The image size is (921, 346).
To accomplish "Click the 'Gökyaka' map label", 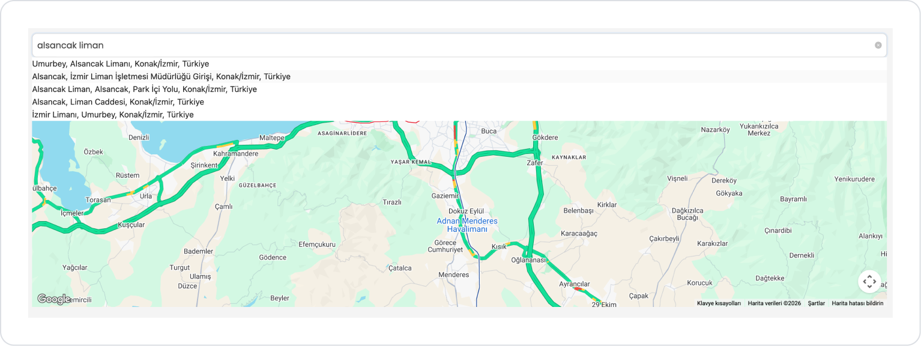I will [729, 193].
